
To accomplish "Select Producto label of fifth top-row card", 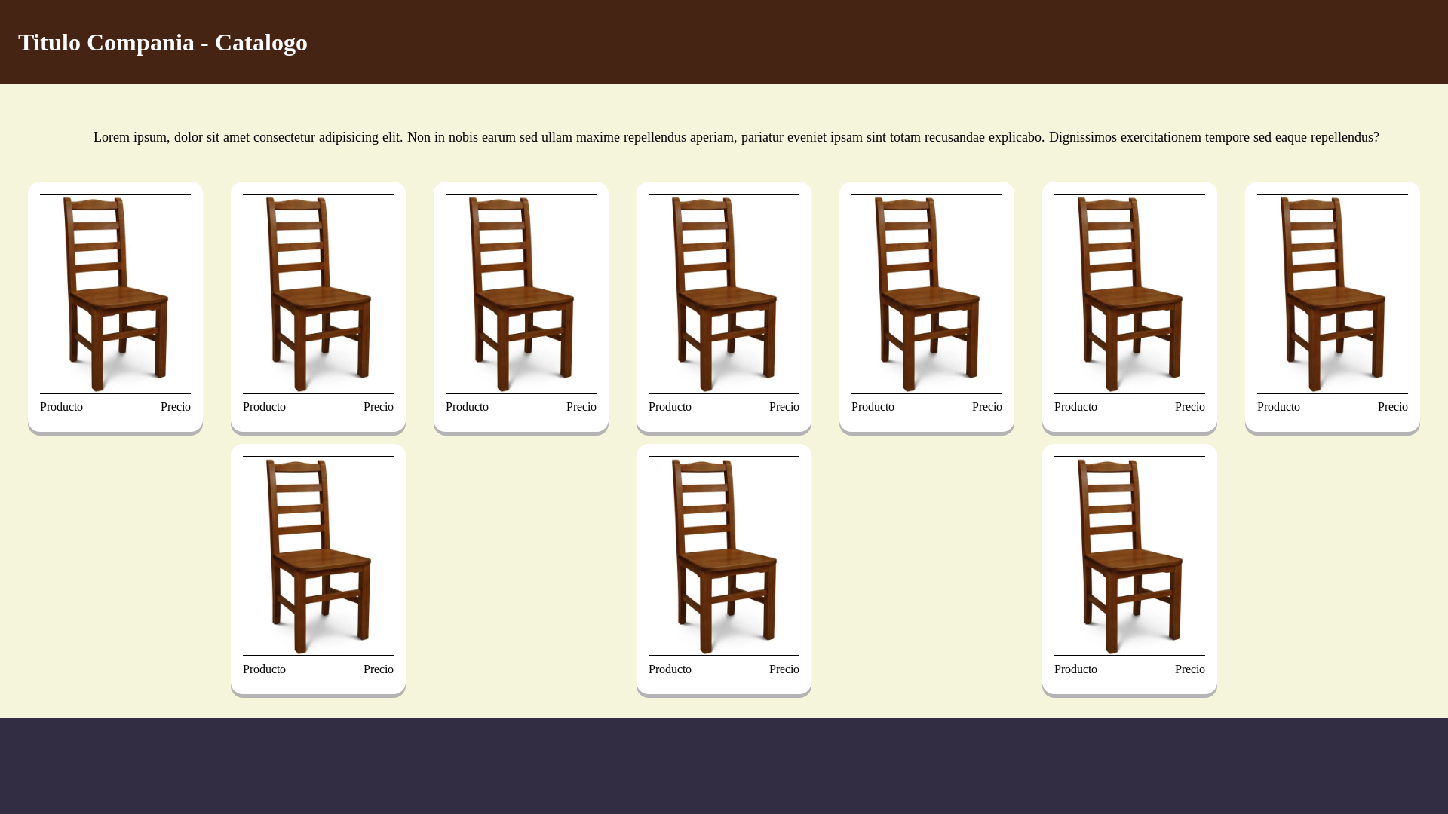I will 873,407.
